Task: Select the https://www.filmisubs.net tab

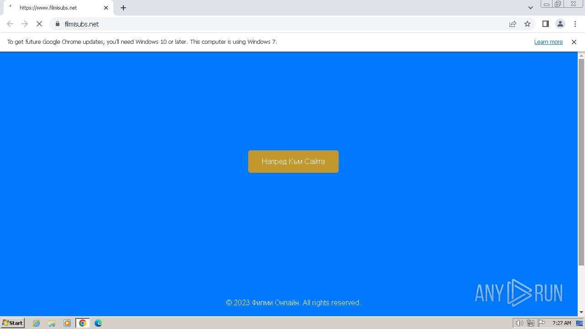Action: click(58, 8)
